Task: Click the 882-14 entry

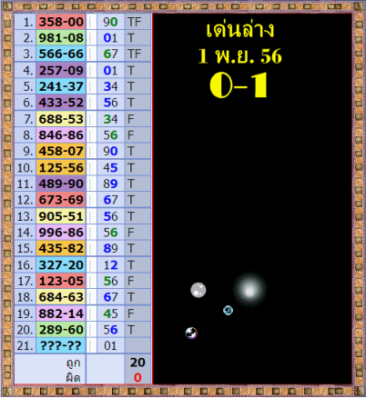Action: point(61,313)
